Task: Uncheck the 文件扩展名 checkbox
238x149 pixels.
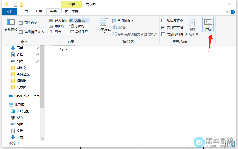Action: point(163,27)
